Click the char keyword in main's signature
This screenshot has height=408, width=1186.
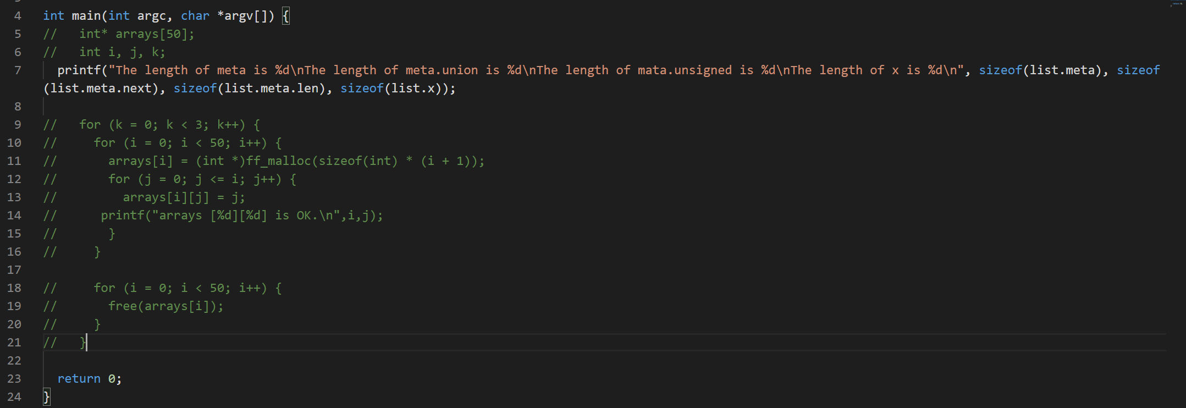[195, 16]
